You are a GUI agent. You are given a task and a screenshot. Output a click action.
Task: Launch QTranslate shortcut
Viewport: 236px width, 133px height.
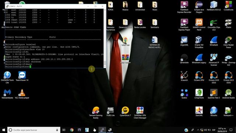[x=184, y=59]
